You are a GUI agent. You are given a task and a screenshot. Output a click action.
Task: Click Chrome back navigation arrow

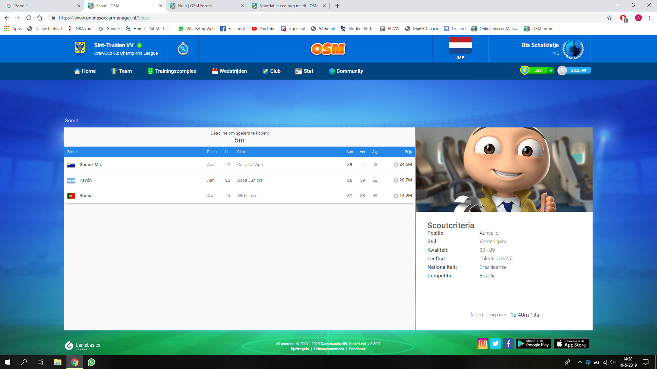(x=7, y=18)
